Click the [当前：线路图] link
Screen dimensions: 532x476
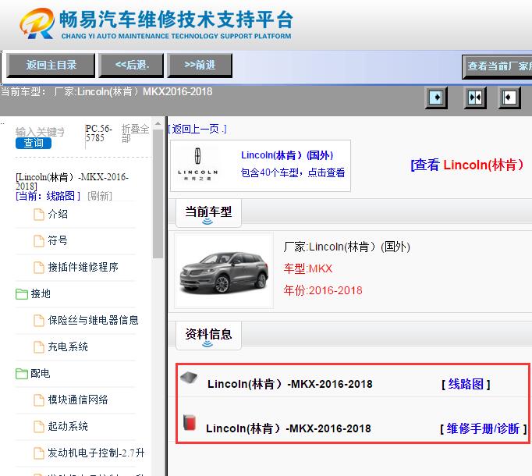click(48, 196)
